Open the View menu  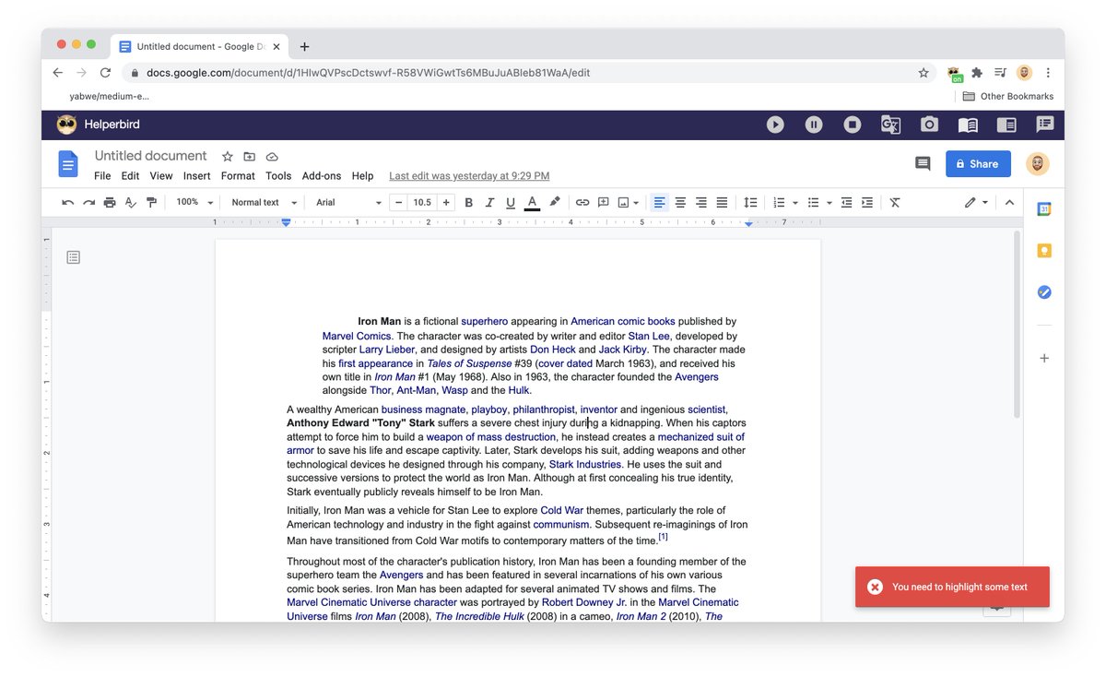(161, 176)
